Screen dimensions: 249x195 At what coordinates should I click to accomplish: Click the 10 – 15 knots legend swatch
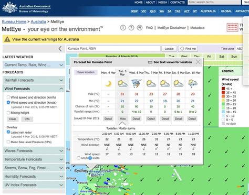[x=223, y=112]
